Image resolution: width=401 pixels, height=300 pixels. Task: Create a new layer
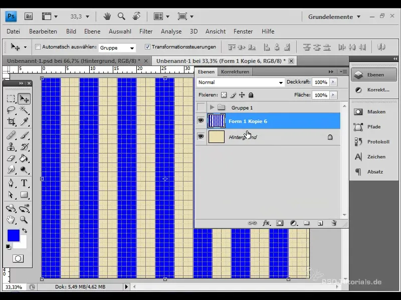coord(320,223)
